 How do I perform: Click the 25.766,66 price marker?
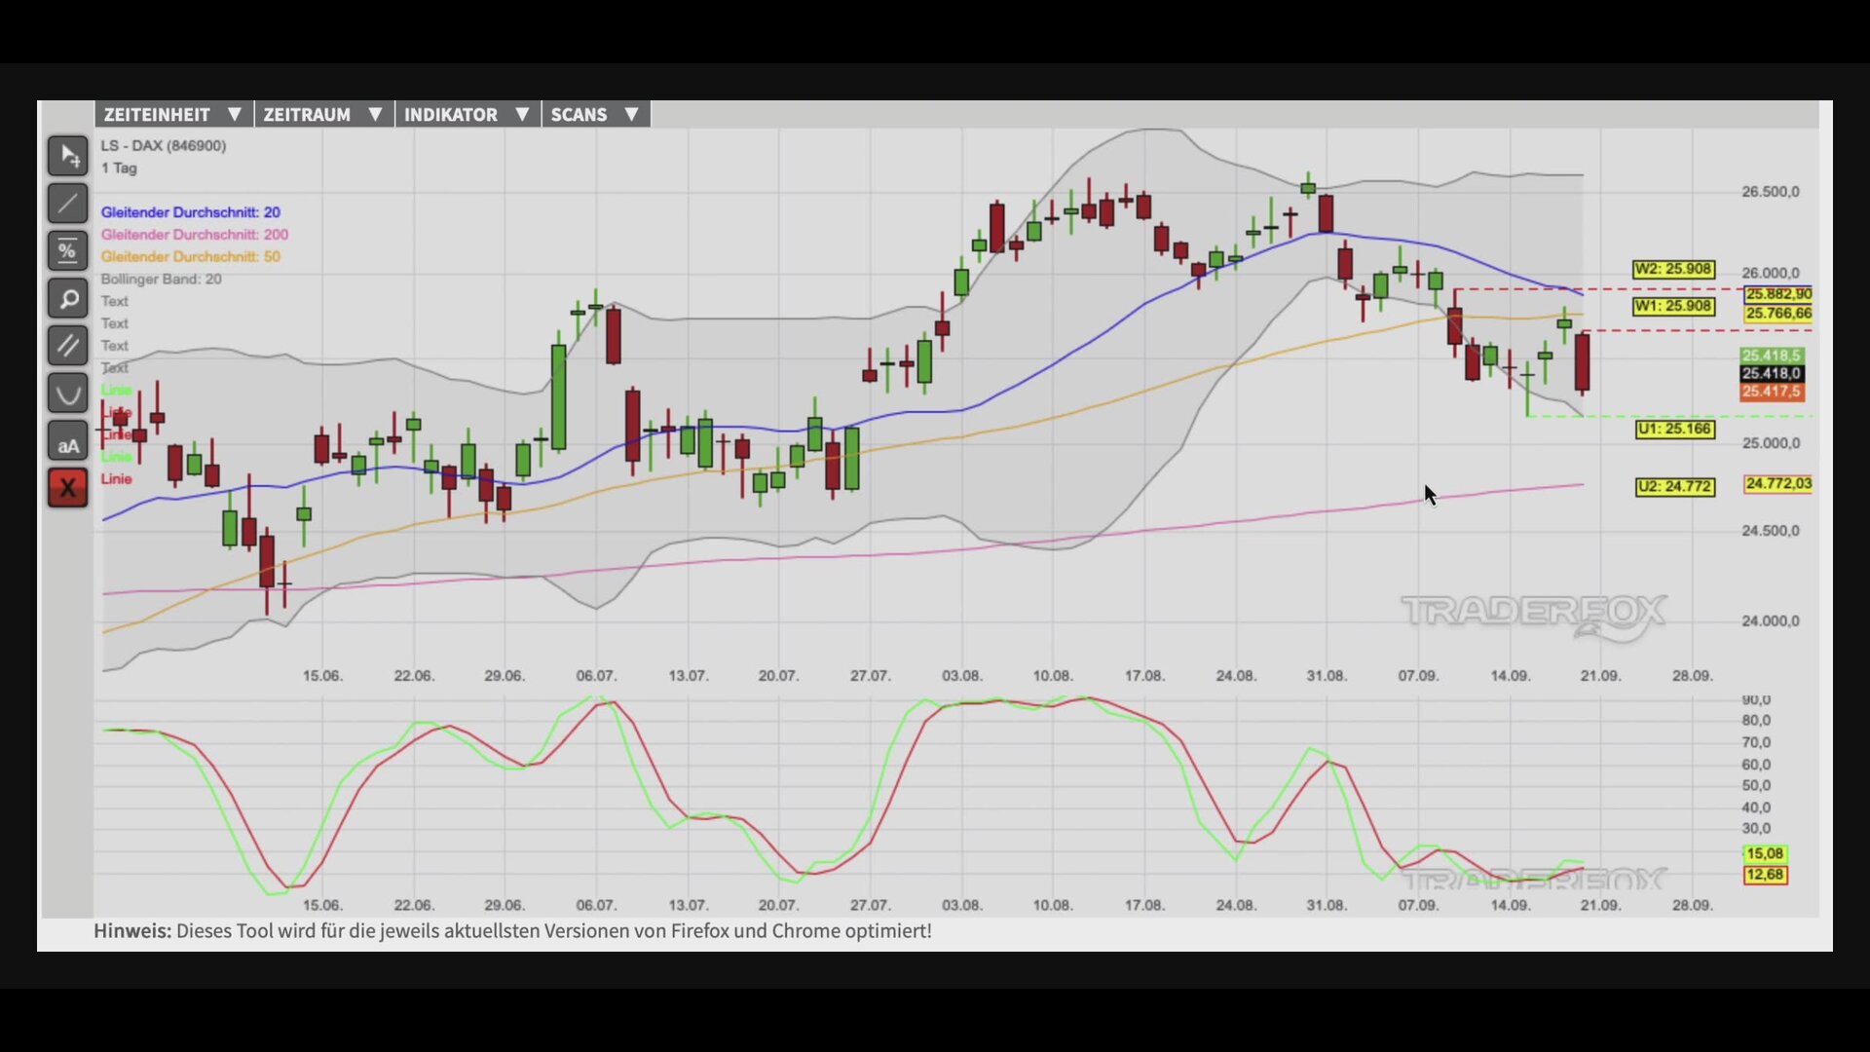tap(1778, 314)
